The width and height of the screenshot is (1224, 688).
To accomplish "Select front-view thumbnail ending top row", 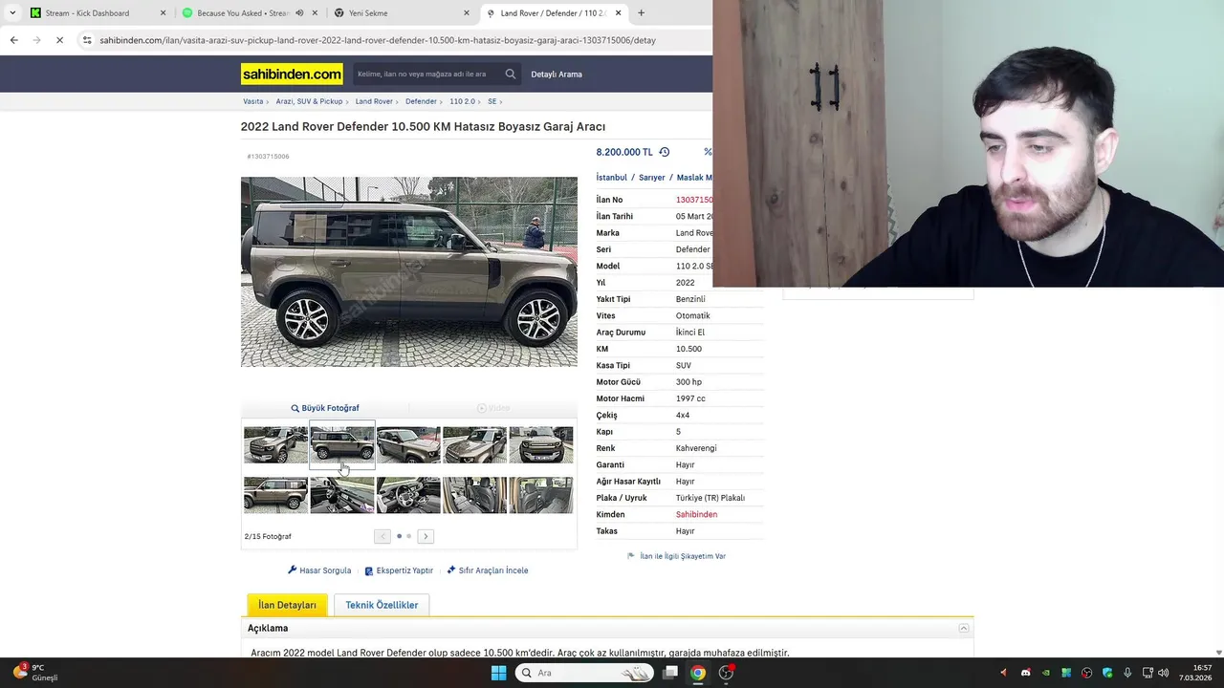I will pos(541,444).
